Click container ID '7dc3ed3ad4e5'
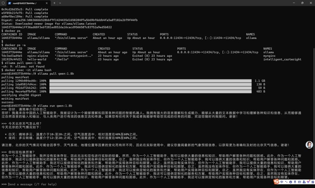The width and height of the screenshot is (315, 188). pos(12,56)
